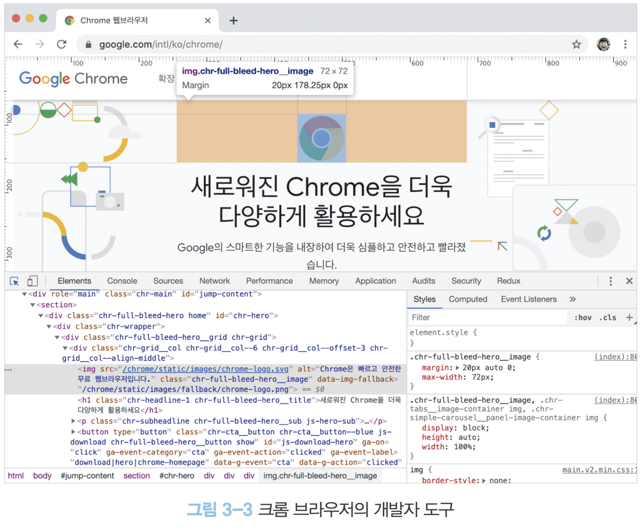Open the DevTools customize three-dot menu
The width and height of the screenshot is (644, 531).
(x=611, y=281)
